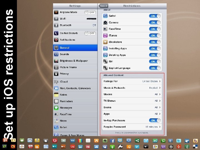Go back with the General button
200x150 pixels.
103,6
